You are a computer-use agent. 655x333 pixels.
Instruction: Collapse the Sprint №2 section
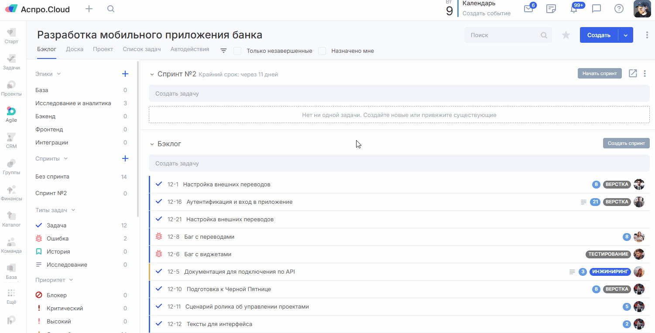click(152, 74)
